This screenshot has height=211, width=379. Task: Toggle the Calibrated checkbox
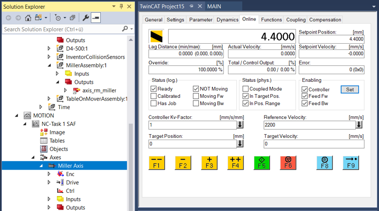click(154, 96)
